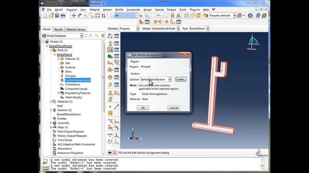This screenshot has width=309, height=173.
Task: Select the Rotate View tool
Action: click(x=80, y=15)
